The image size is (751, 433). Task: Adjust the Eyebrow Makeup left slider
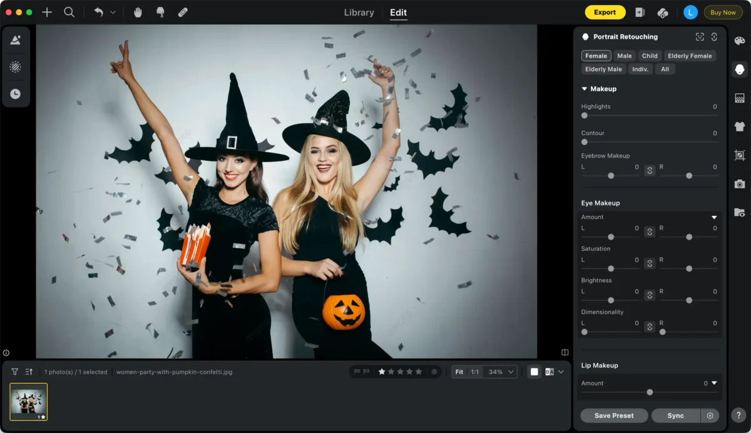610,176
